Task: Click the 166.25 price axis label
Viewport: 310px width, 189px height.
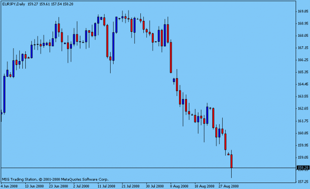Action: (303, 60)
